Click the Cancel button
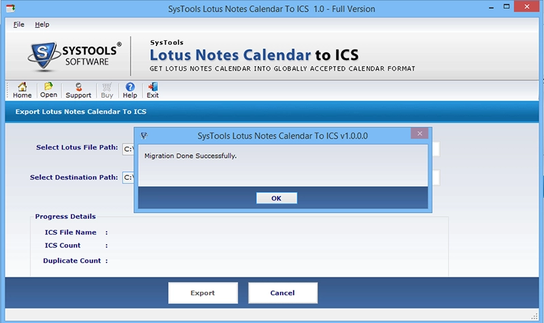 283,293
